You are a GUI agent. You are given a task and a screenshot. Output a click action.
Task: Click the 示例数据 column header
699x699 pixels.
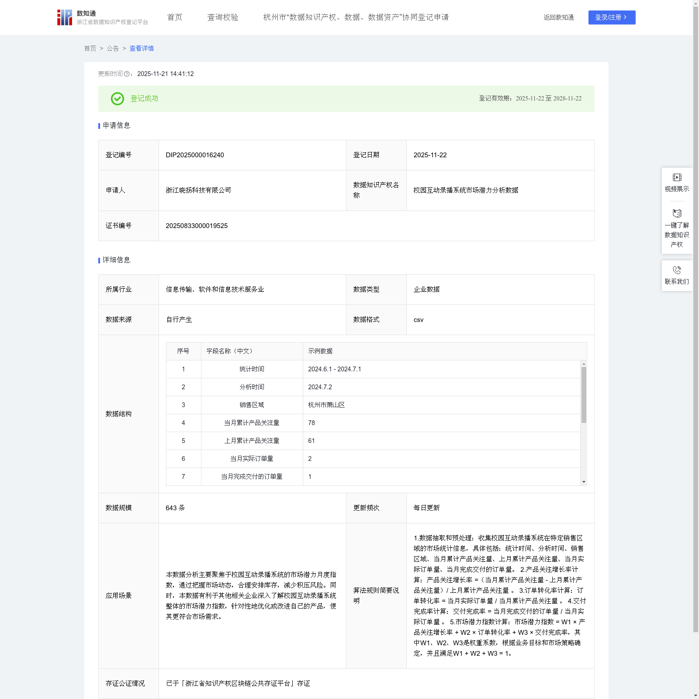(445, 351)
